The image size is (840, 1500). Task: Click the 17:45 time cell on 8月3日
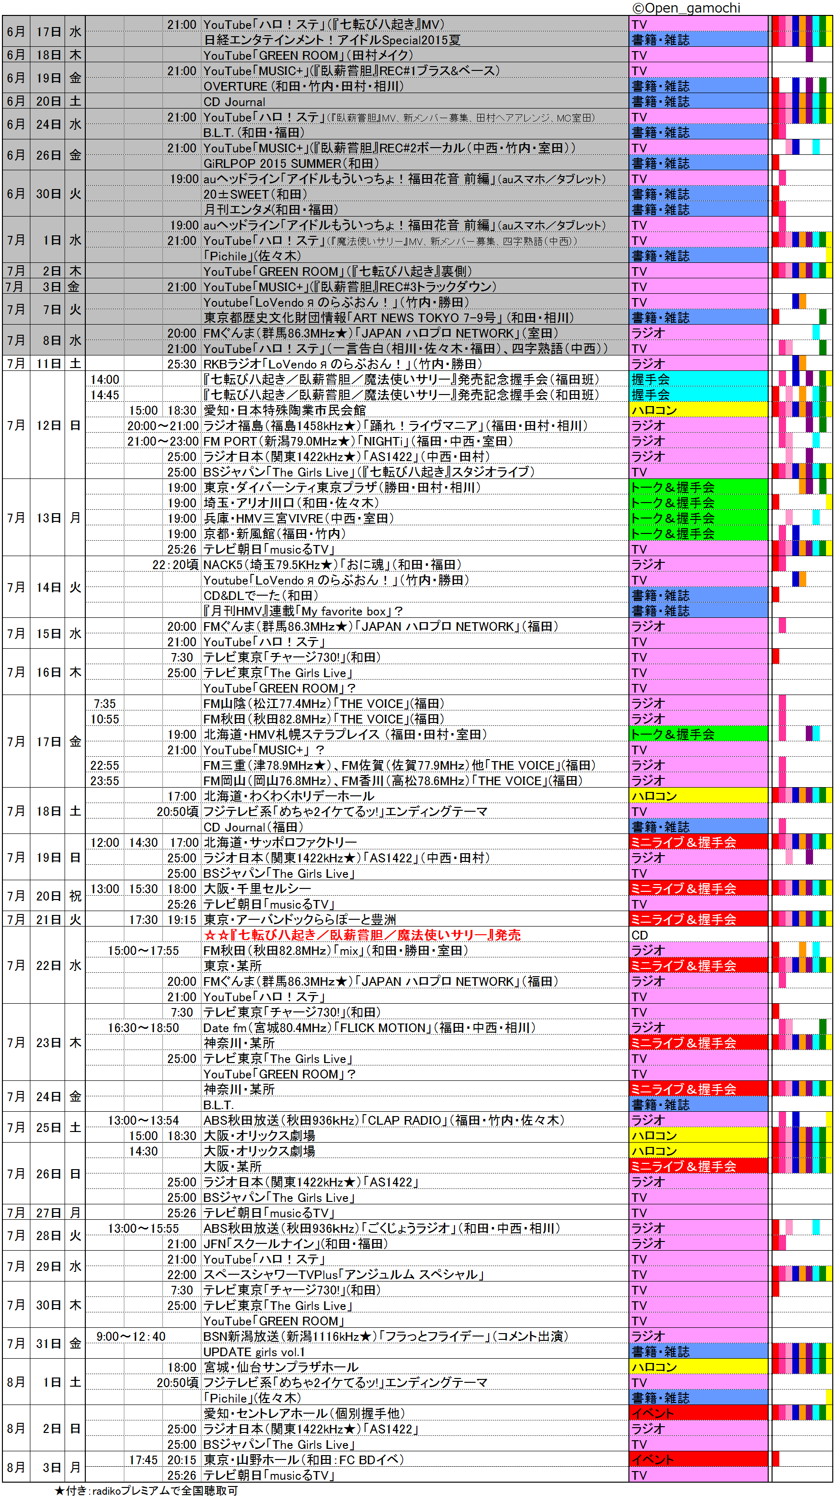pos(143,1460)
